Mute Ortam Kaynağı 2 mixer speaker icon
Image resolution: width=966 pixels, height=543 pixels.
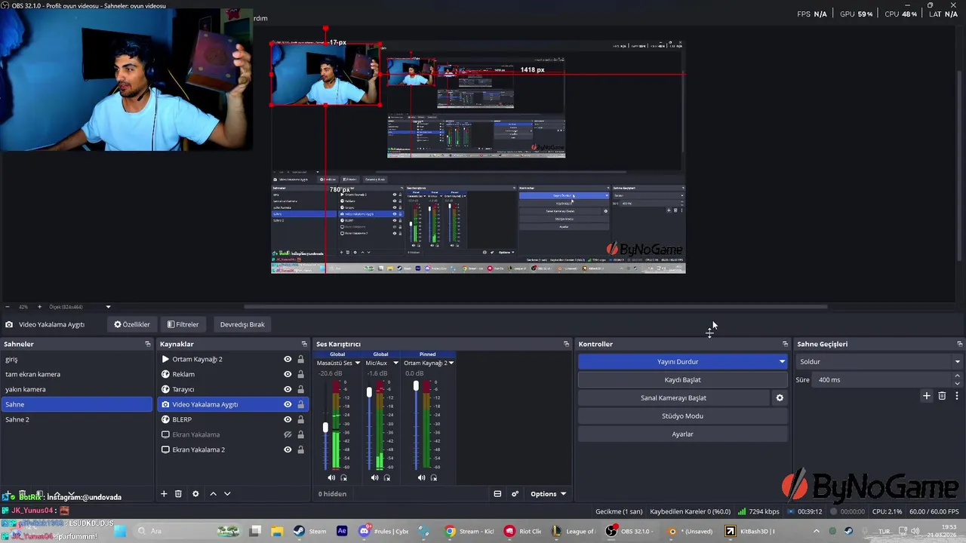[421, 477]
